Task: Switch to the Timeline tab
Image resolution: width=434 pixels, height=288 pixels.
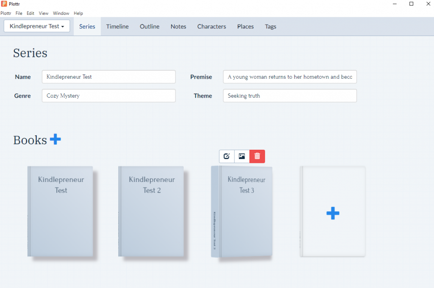Action: (117, 27)
